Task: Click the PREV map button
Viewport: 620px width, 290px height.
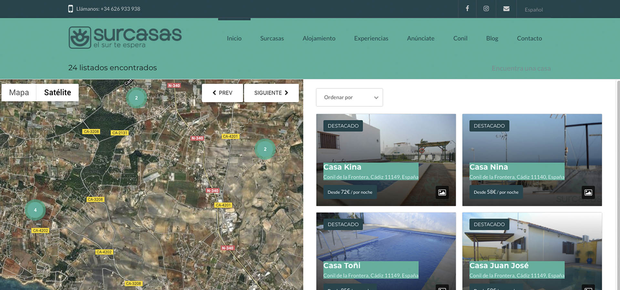Action: [222, 93]
